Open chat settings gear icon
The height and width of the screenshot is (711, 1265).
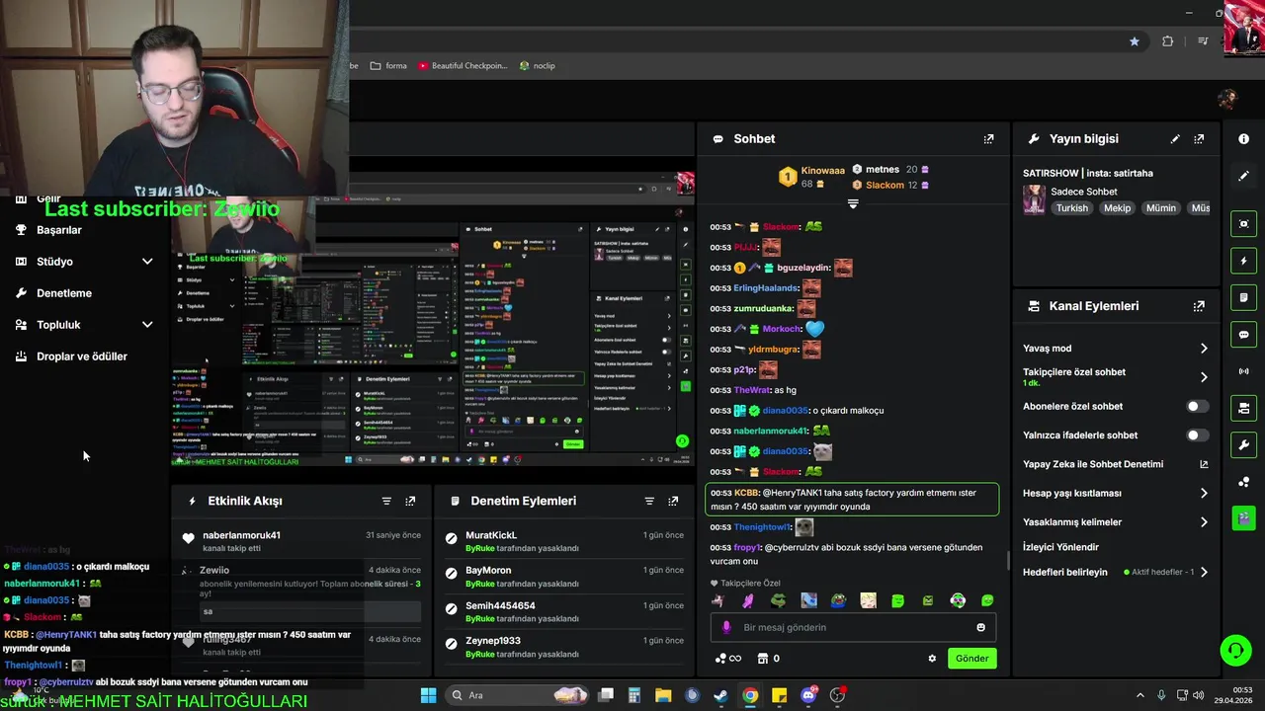[x=932, y=659]
